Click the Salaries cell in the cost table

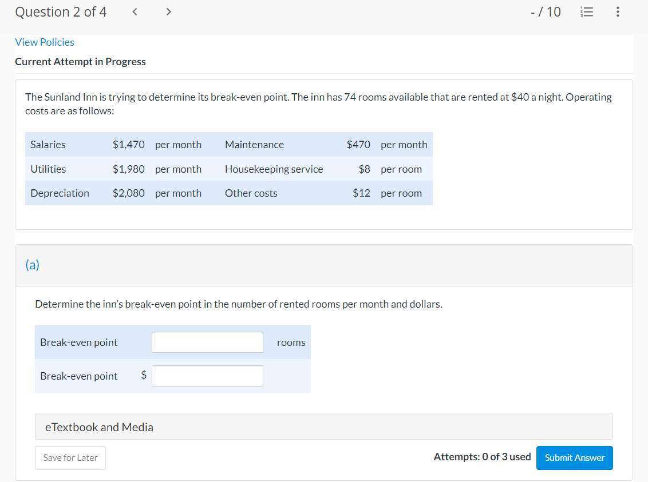coord(48,145)
